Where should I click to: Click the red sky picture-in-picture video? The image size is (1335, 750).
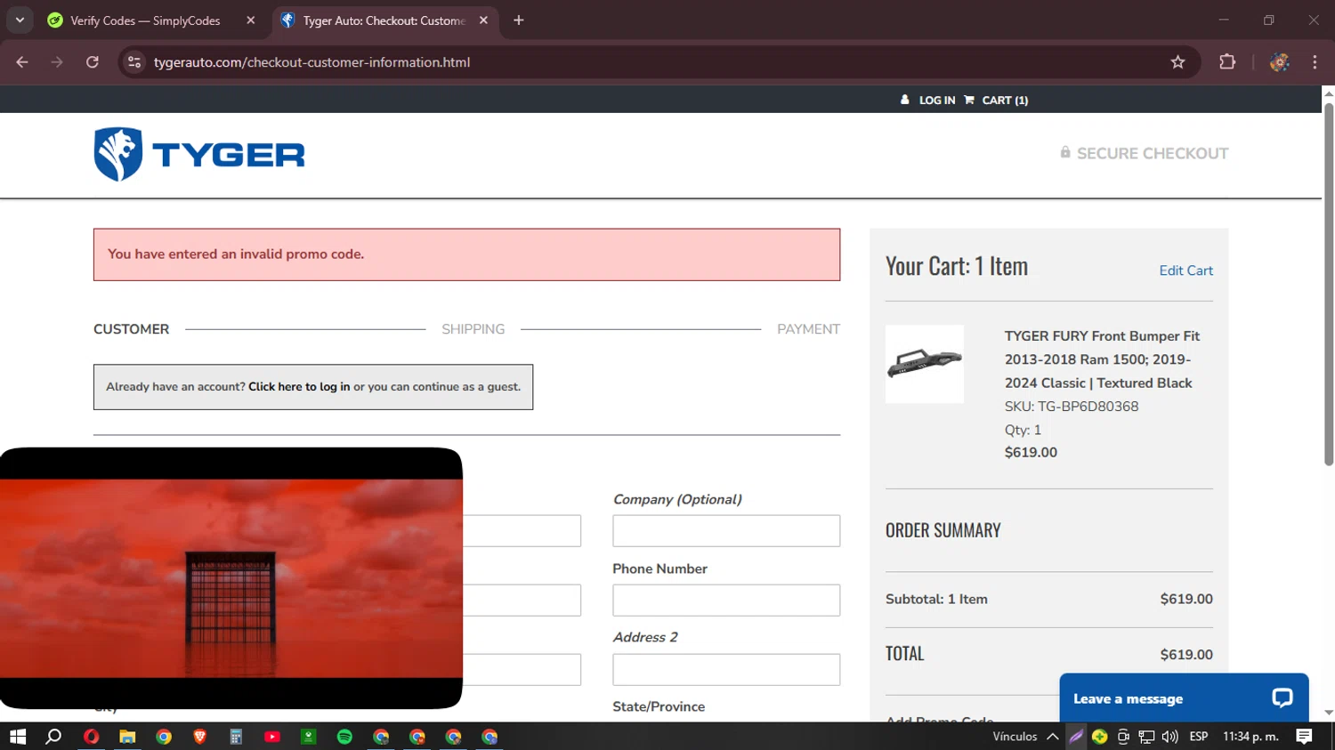click(231, 578)
